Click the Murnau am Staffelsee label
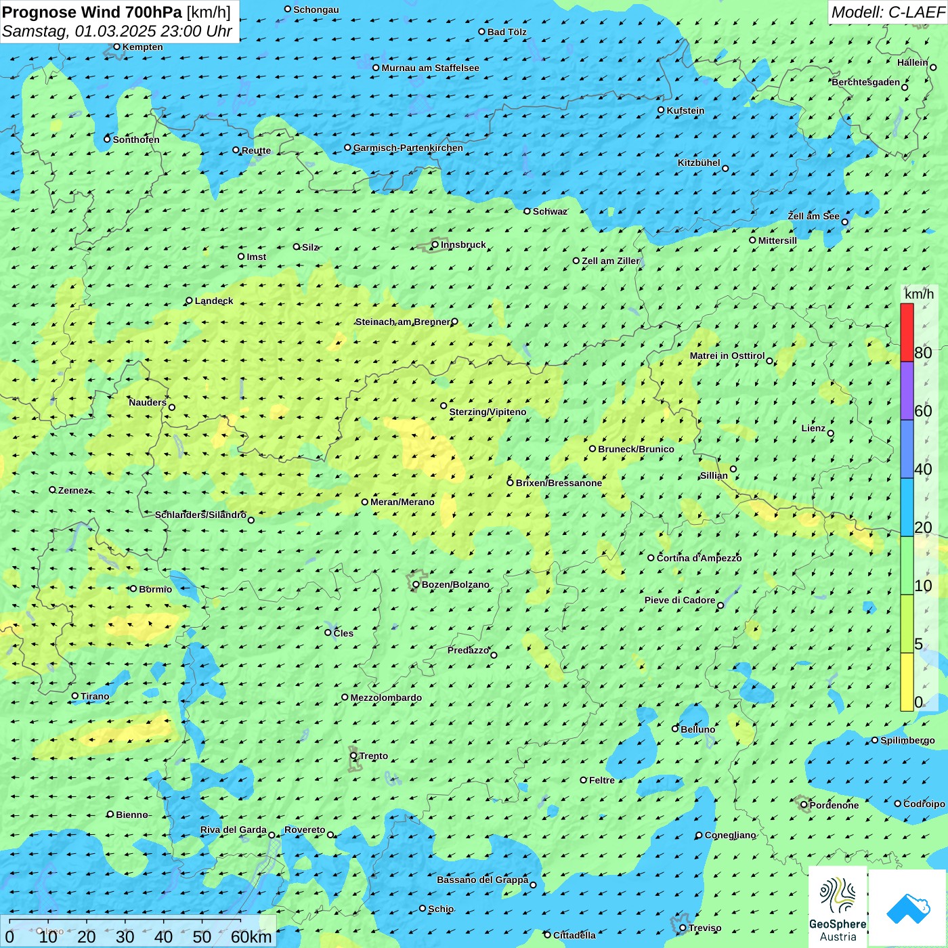Image resolution: width=948 pixels, height=948 pixels. pos(430,68)
